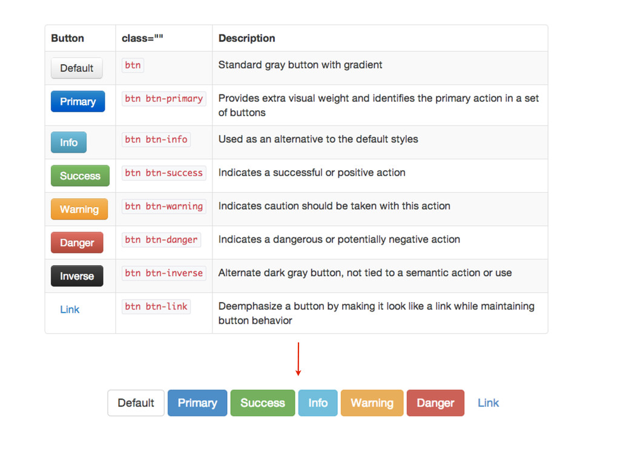The image size is (620, 465).
Task: Click the black Inverse button
Action: click(x=77, y=276)
